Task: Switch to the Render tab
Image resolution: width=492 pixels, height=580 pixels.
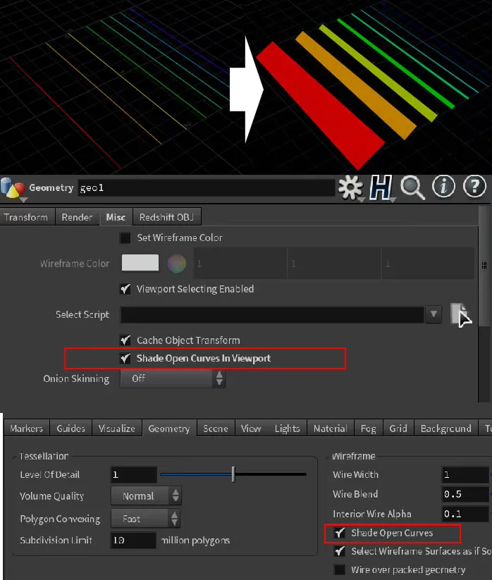Action: pos(77,217)
